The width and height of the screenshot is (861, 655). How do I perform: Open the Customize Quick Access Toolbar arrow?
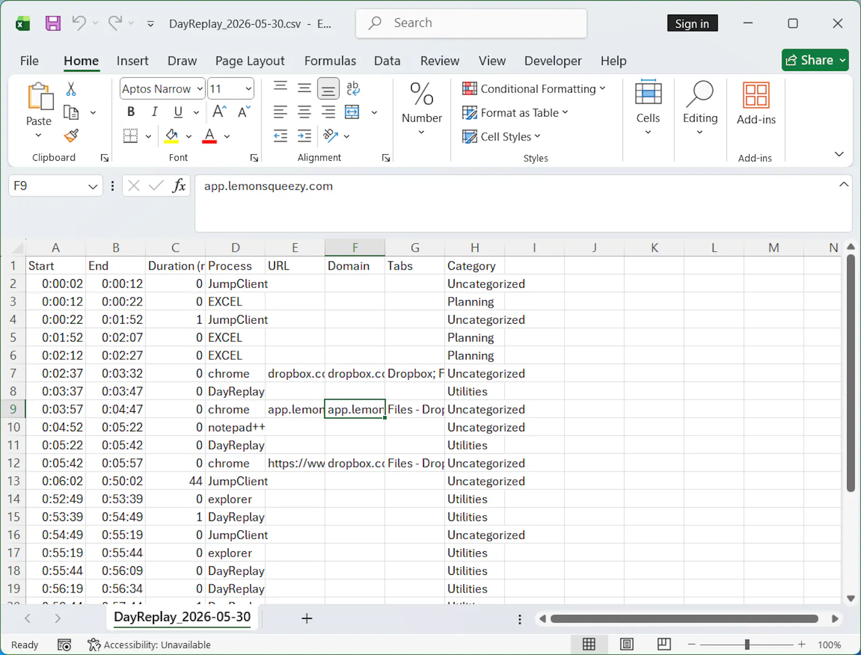151,24
